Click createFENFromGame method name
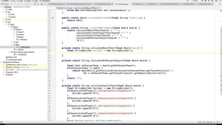Viewport: 222px width, 125px height. click(x=101, y=28)
